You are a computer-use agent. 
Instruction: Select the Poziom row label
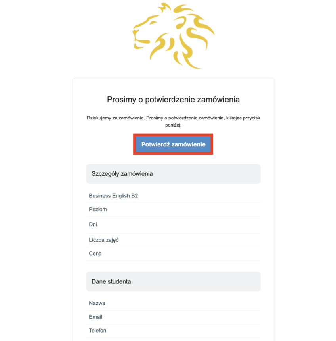click(x=98, y=209)
